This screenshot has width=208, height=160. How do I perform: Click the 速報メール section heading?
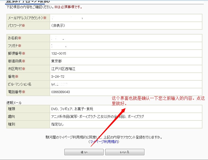[x=14, y=103]
